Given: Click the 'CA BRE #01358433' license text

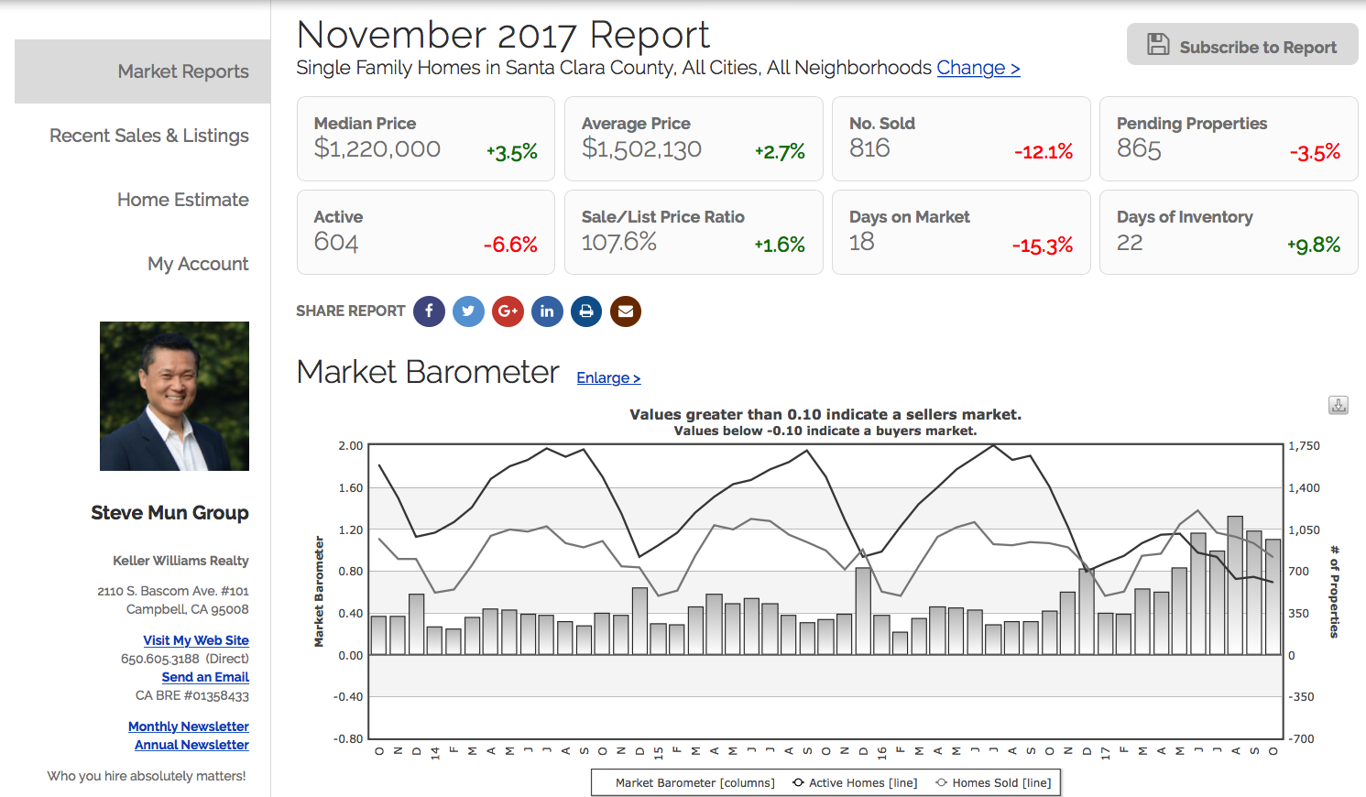Looking at the screenshot, I should [x=192, y=695].
